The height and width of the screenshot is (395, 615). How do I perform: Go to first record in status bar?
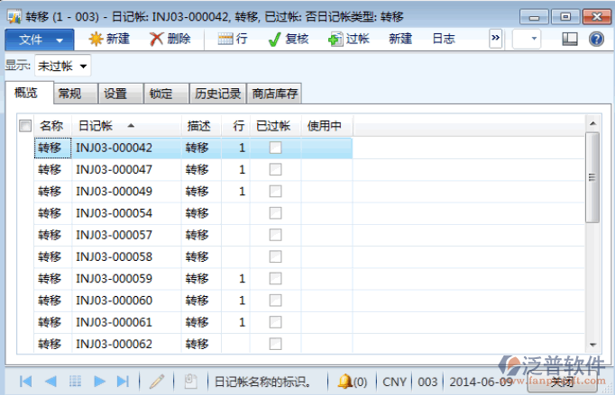[x=26, y=382]
